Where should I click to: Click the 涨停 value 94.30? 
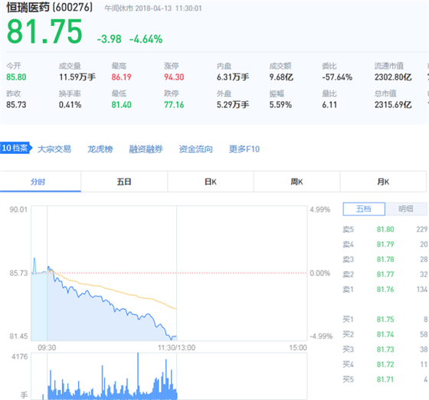click(x=174, y=77)
